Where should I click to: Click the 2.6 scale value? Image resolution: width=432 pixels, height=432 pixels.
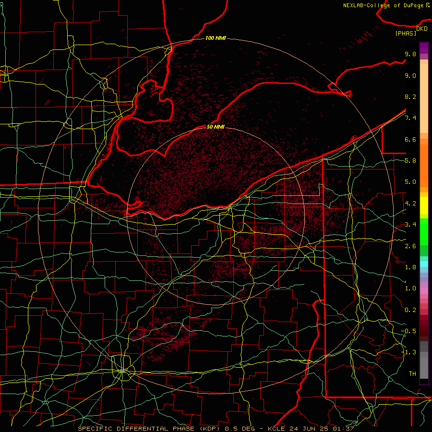pos(410,246)
